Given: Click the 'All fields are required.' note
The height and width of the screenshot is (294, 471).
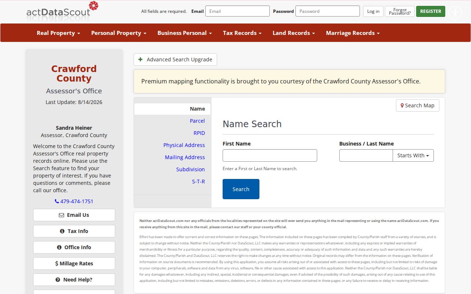Looking at the screenshot, I should (x=164, y=11).
